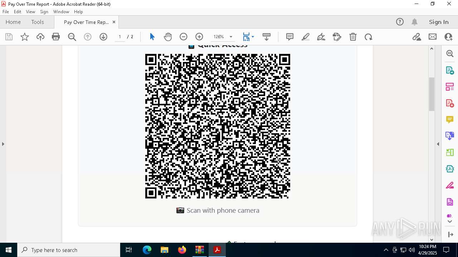Image resolution: width=458 pixels, height=257 pixels.
Task: Click the scrolling mode keyboard icon
Action: [267, 37]
